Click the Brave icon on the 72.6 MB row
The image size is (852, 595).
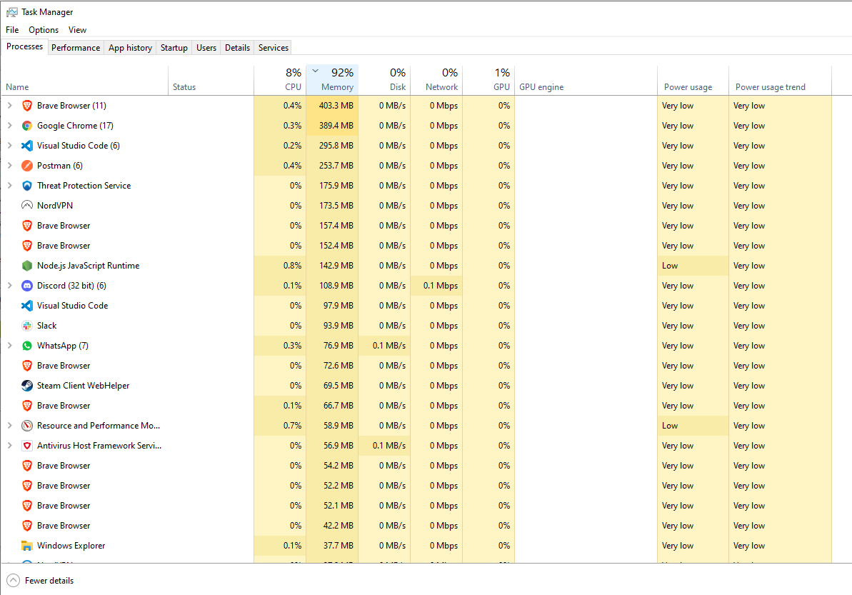[26, 366]
